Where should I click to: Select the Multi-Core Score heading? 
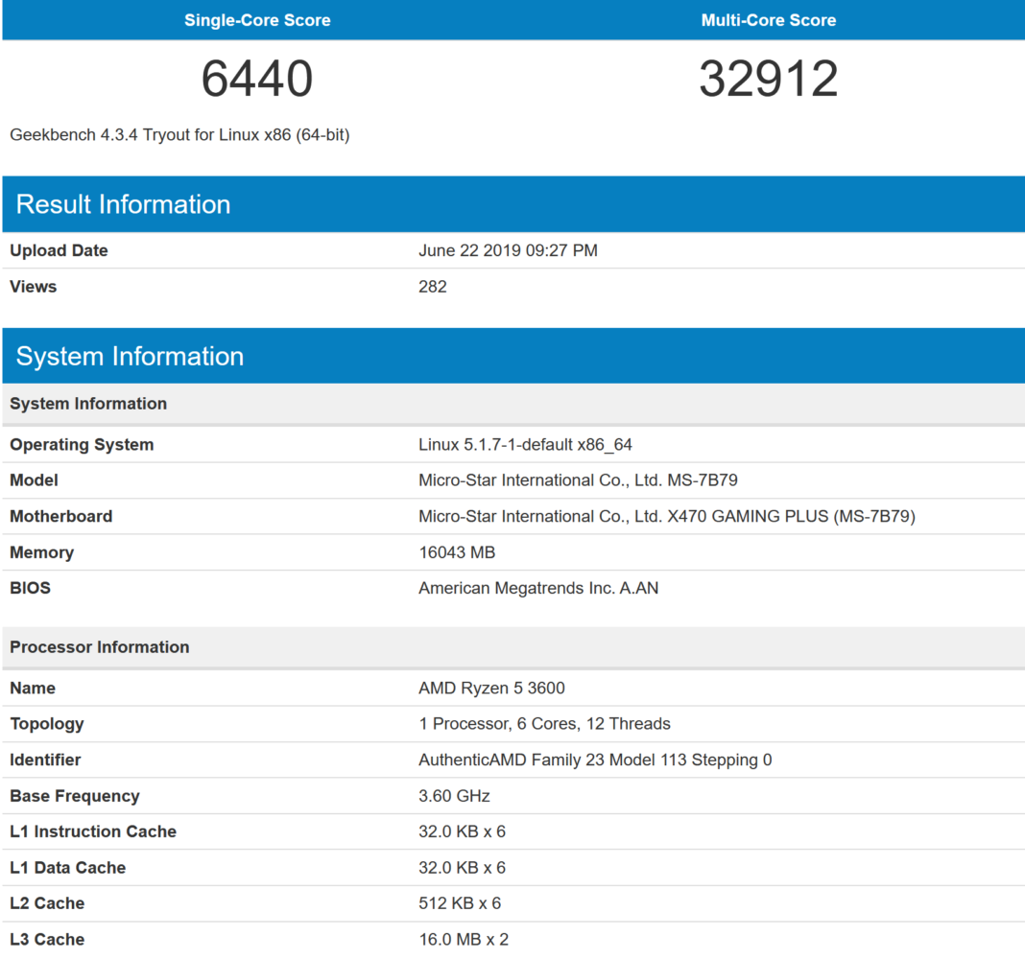click(x=768, y=20)
